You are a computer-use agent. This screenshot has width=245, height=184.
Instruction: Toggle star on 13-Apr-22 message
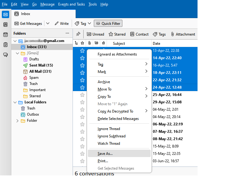tap(82, 51)
